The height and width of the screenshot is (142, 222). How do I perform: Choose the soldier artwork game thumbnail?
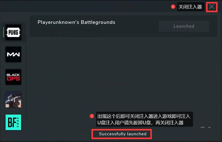point(13,100)
